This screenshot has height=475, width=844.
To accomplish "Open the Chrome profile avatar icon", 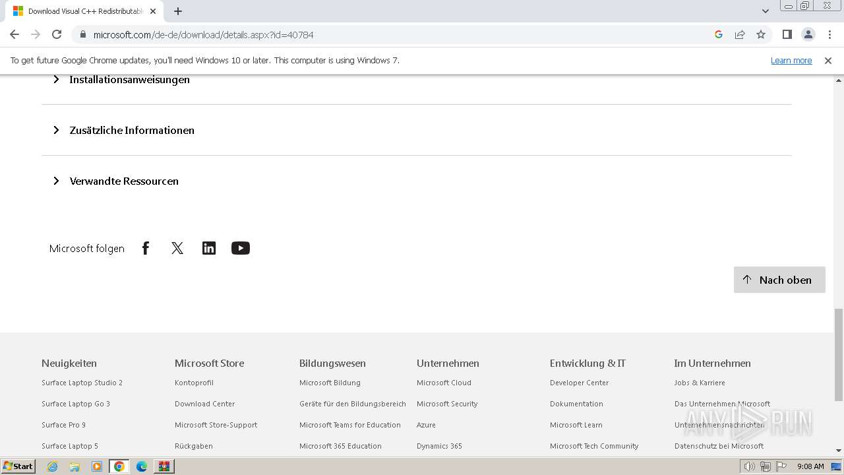I will coord(808,34).
